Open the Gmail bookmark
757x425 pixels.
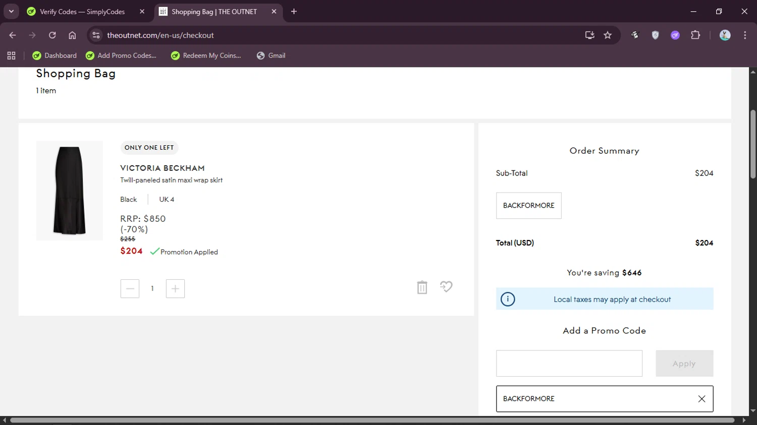click(x=271, y=55)
